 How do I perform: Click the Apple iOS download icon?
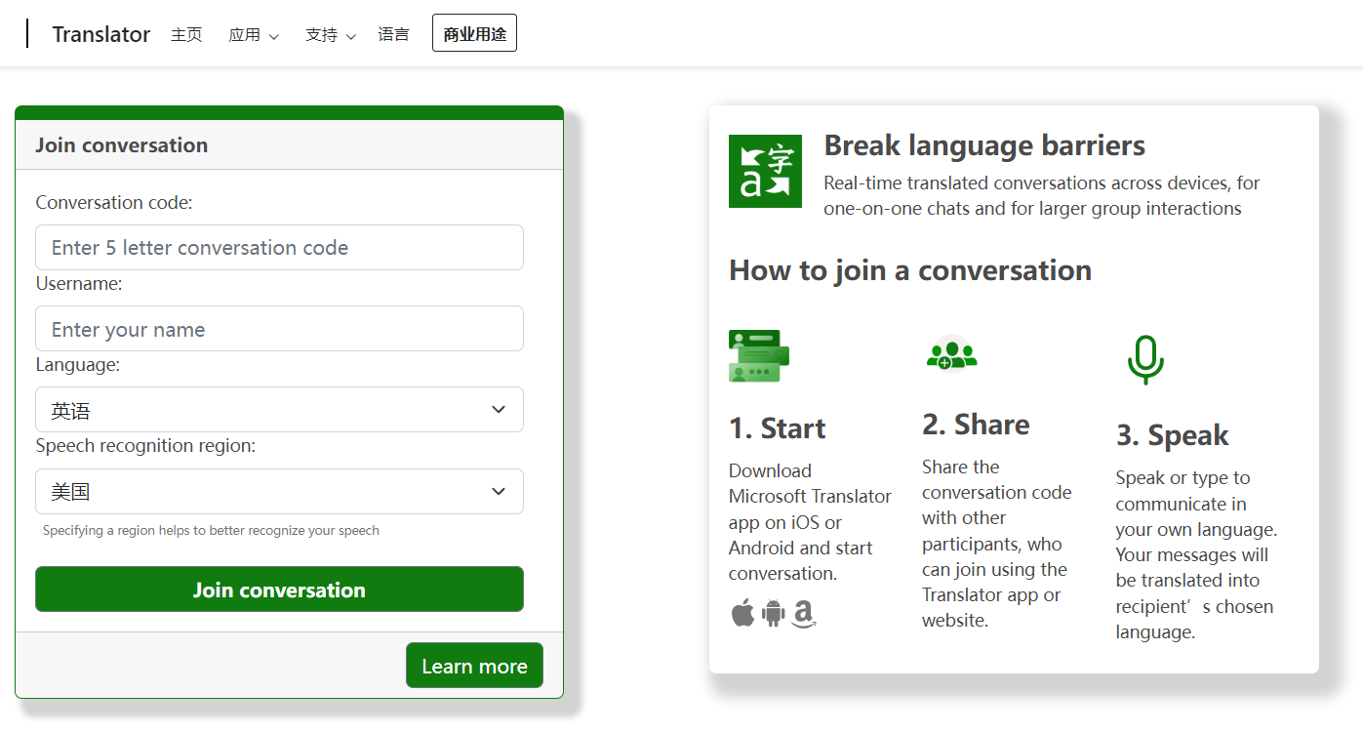742,613
